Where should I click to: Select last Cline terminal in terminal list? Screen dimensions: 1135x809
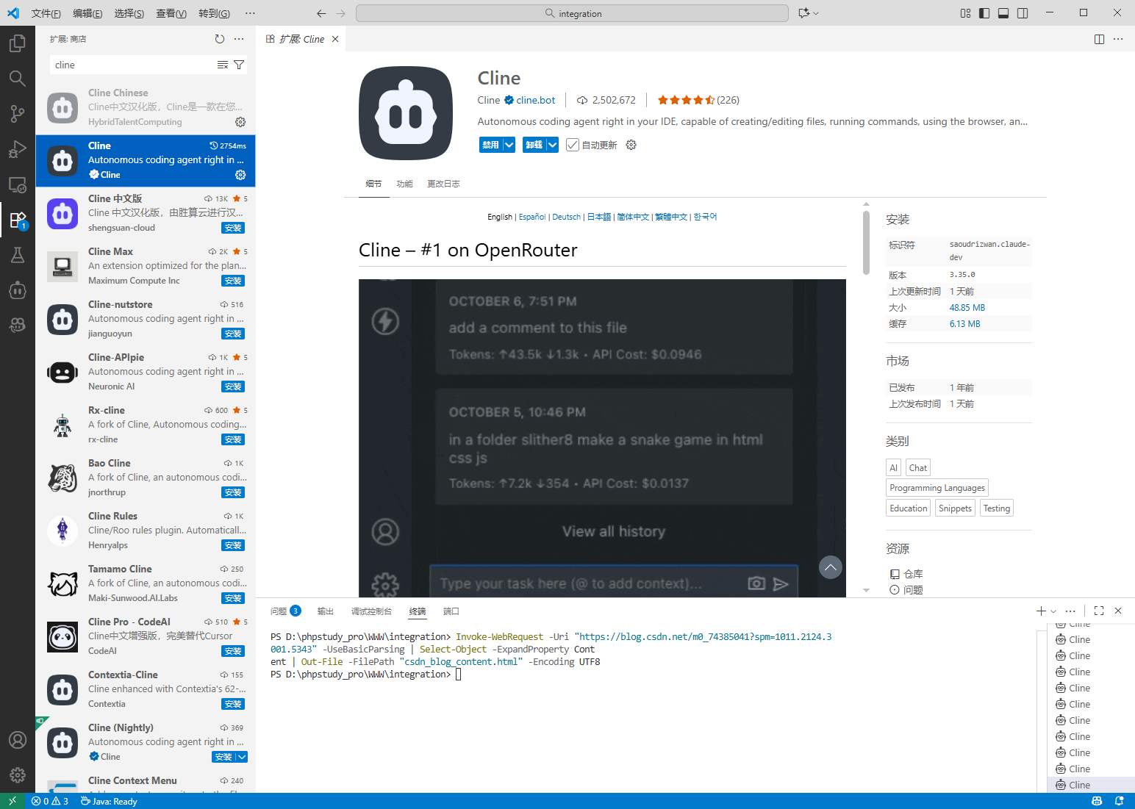tap(1091, 785)
